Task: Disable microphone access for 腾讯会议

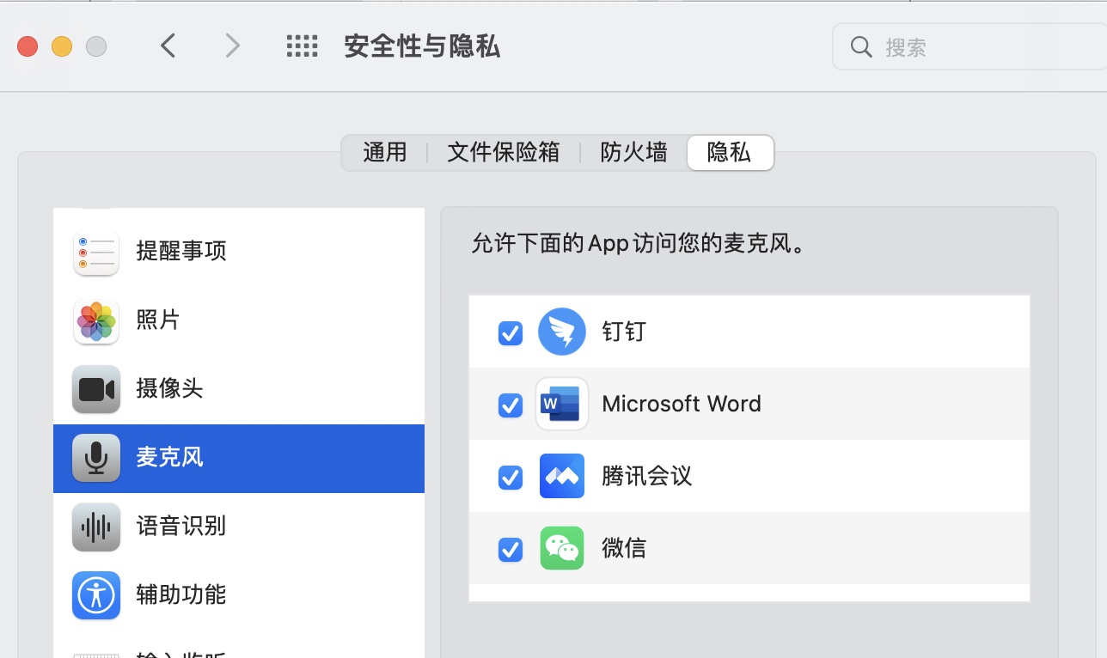Action: click(x=511, y=477)
